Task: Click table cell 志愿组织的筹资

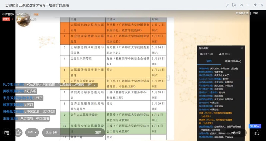Action: point(87,61)
